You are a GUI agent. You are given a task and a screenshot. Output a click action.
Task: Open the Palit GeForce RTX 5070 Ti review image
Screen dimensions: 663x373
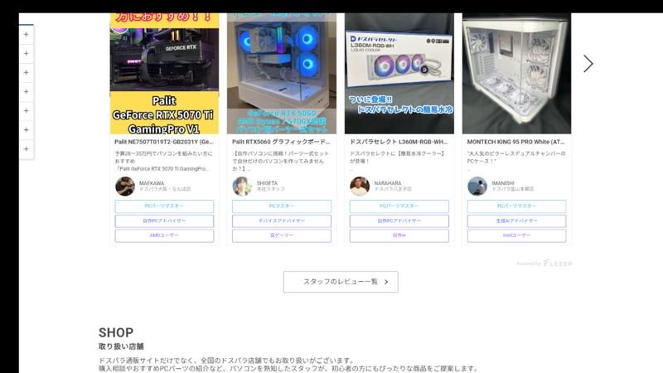coord(164,74)
